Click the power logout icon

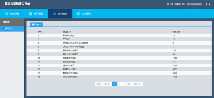208,4
